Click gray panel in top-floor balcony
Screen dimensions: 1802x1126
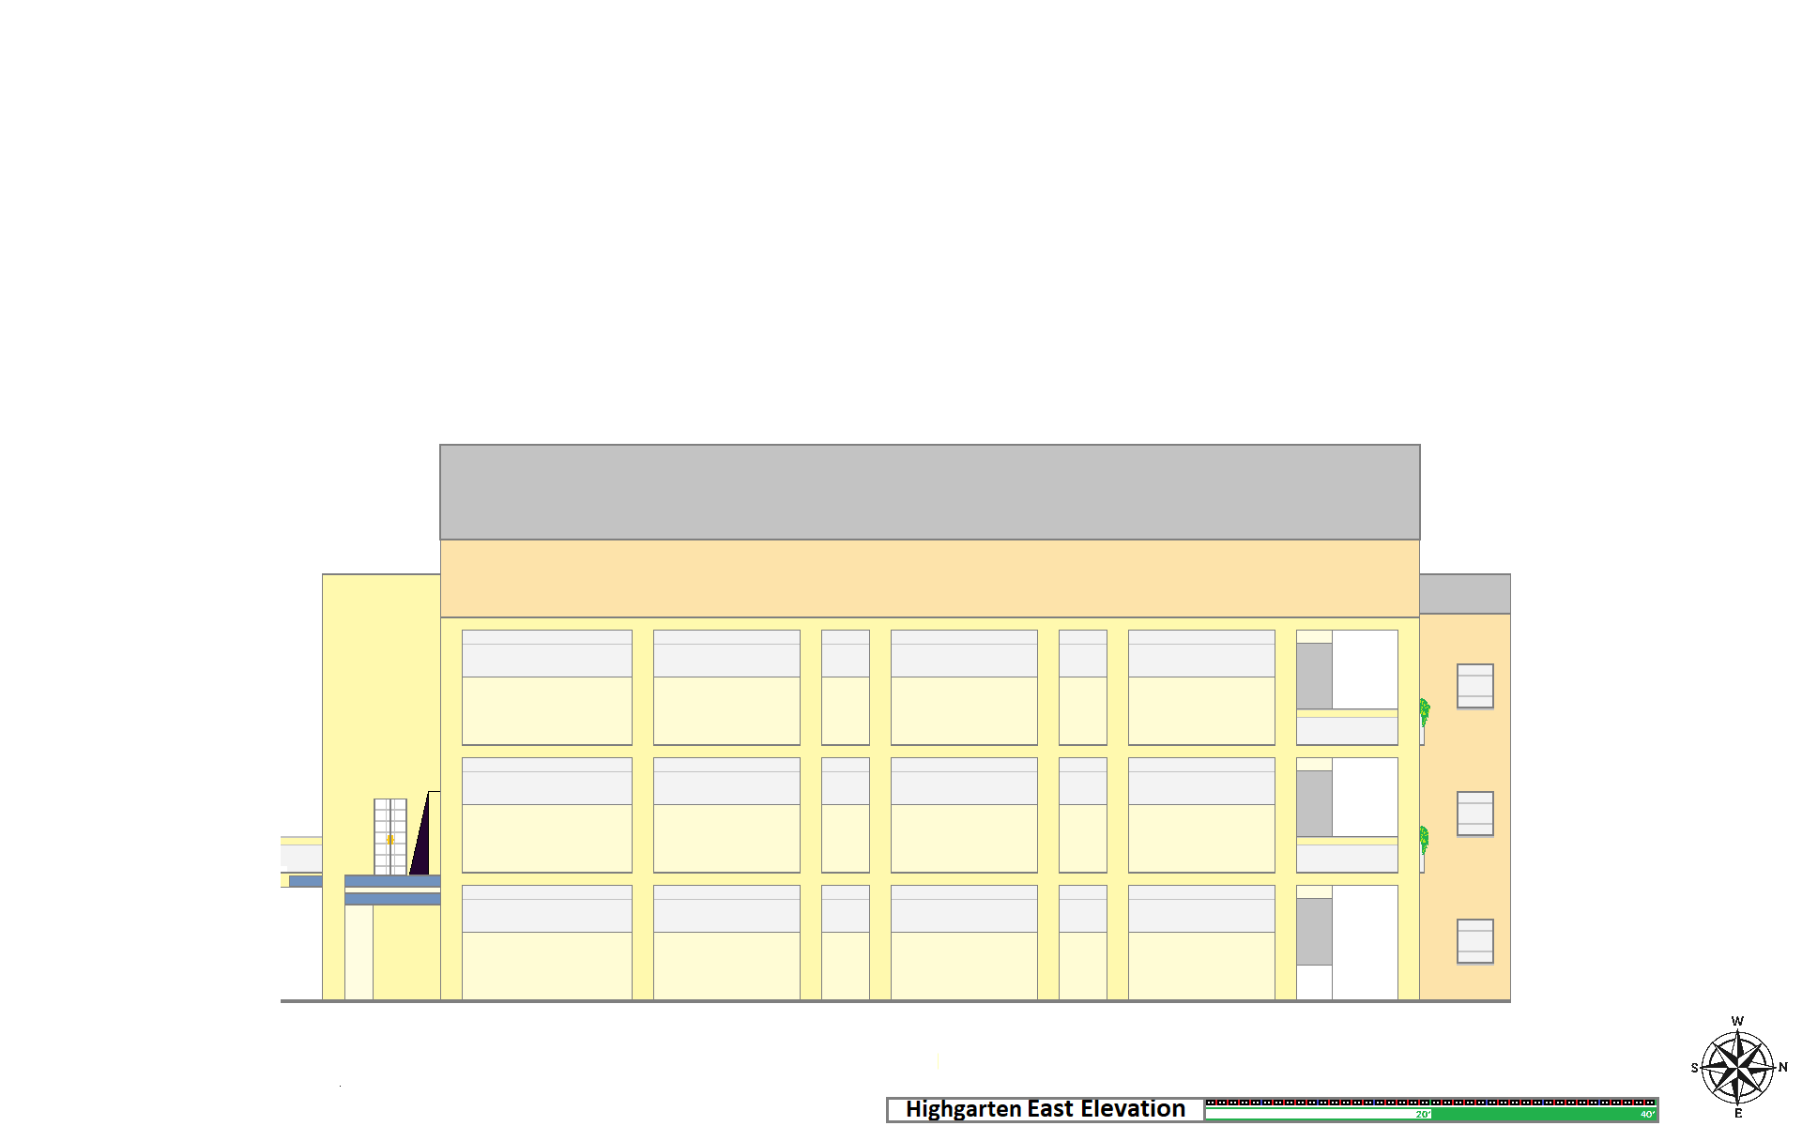[x=1314, y=676]
